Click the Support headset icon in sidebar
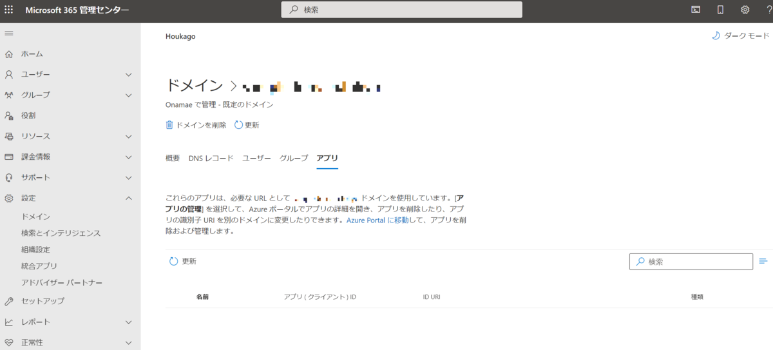Image resolution: width=773 pixels, height=350 pixels. point(9,178)
